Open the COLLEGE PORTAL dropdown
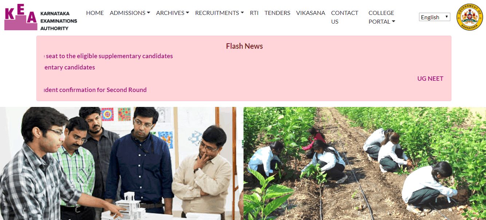Image resolution: width=486 pixels, height=220 pixels. click(382, 17)
